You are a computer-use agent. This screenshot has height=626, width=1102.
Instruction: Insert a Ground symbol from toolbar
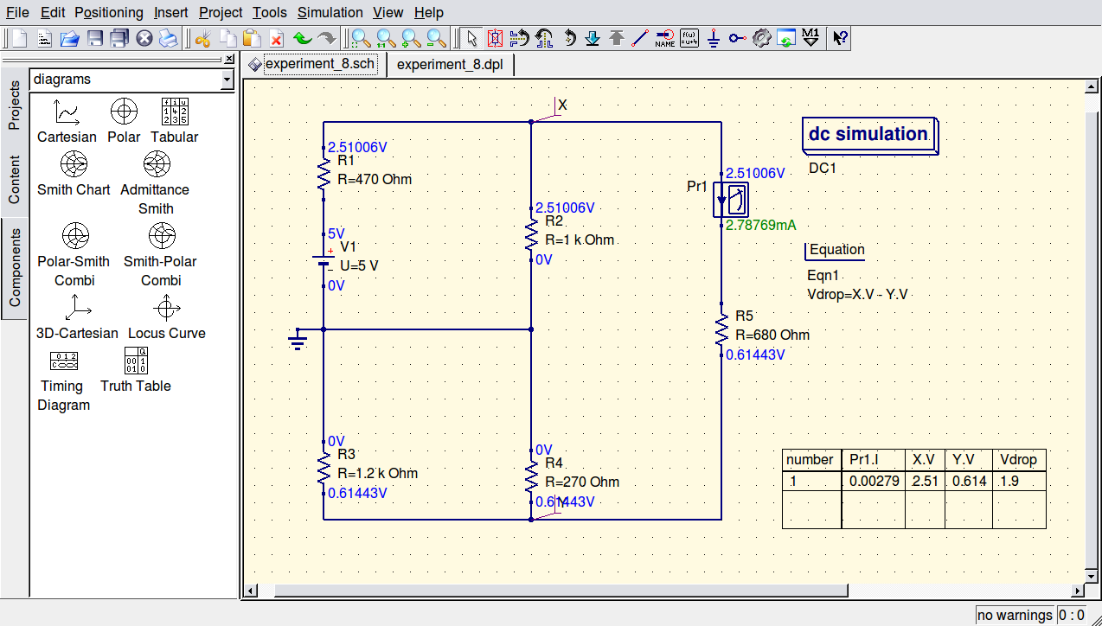coord(714,38)
